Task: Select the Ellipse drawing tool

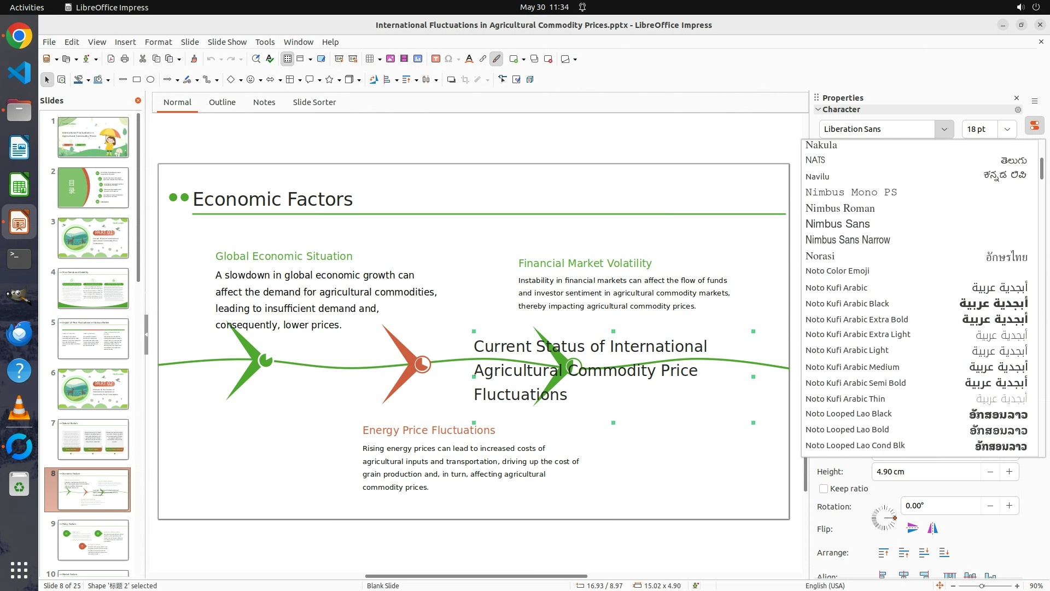Action: point(150,80)
